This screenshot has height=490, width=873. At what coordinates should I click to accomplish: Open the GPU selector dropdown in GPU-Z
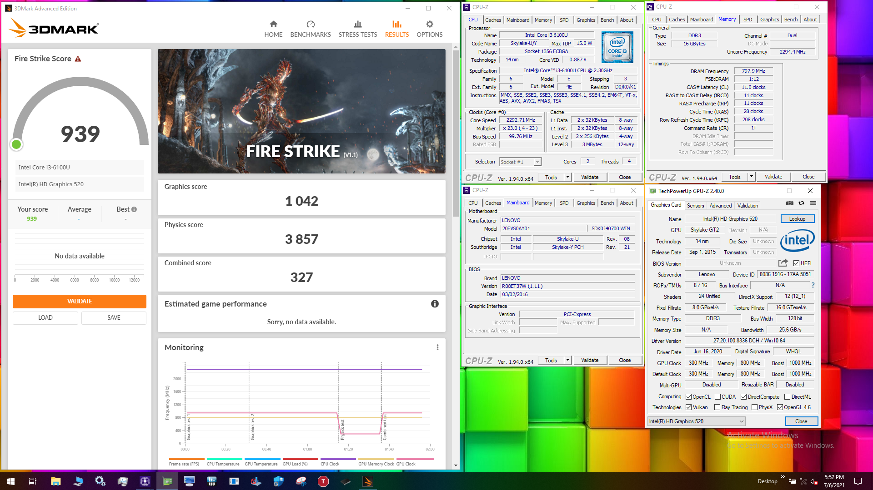click(x=696, y=421)
